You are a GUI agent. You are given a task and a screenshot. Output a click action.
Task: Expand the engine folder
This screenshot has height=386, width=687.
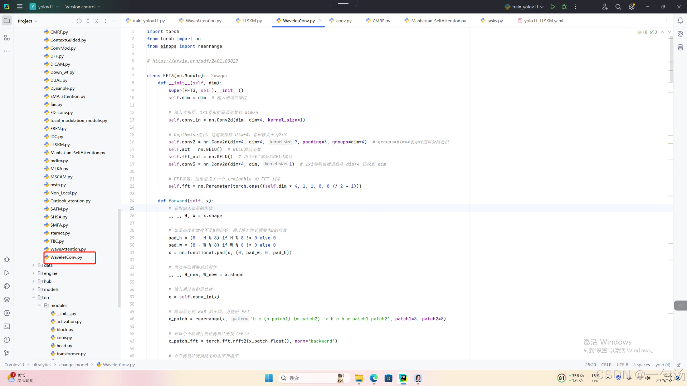(33, 273)
